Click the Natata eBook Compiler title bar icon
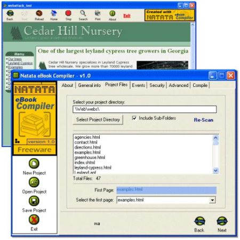 pos(16,76)
